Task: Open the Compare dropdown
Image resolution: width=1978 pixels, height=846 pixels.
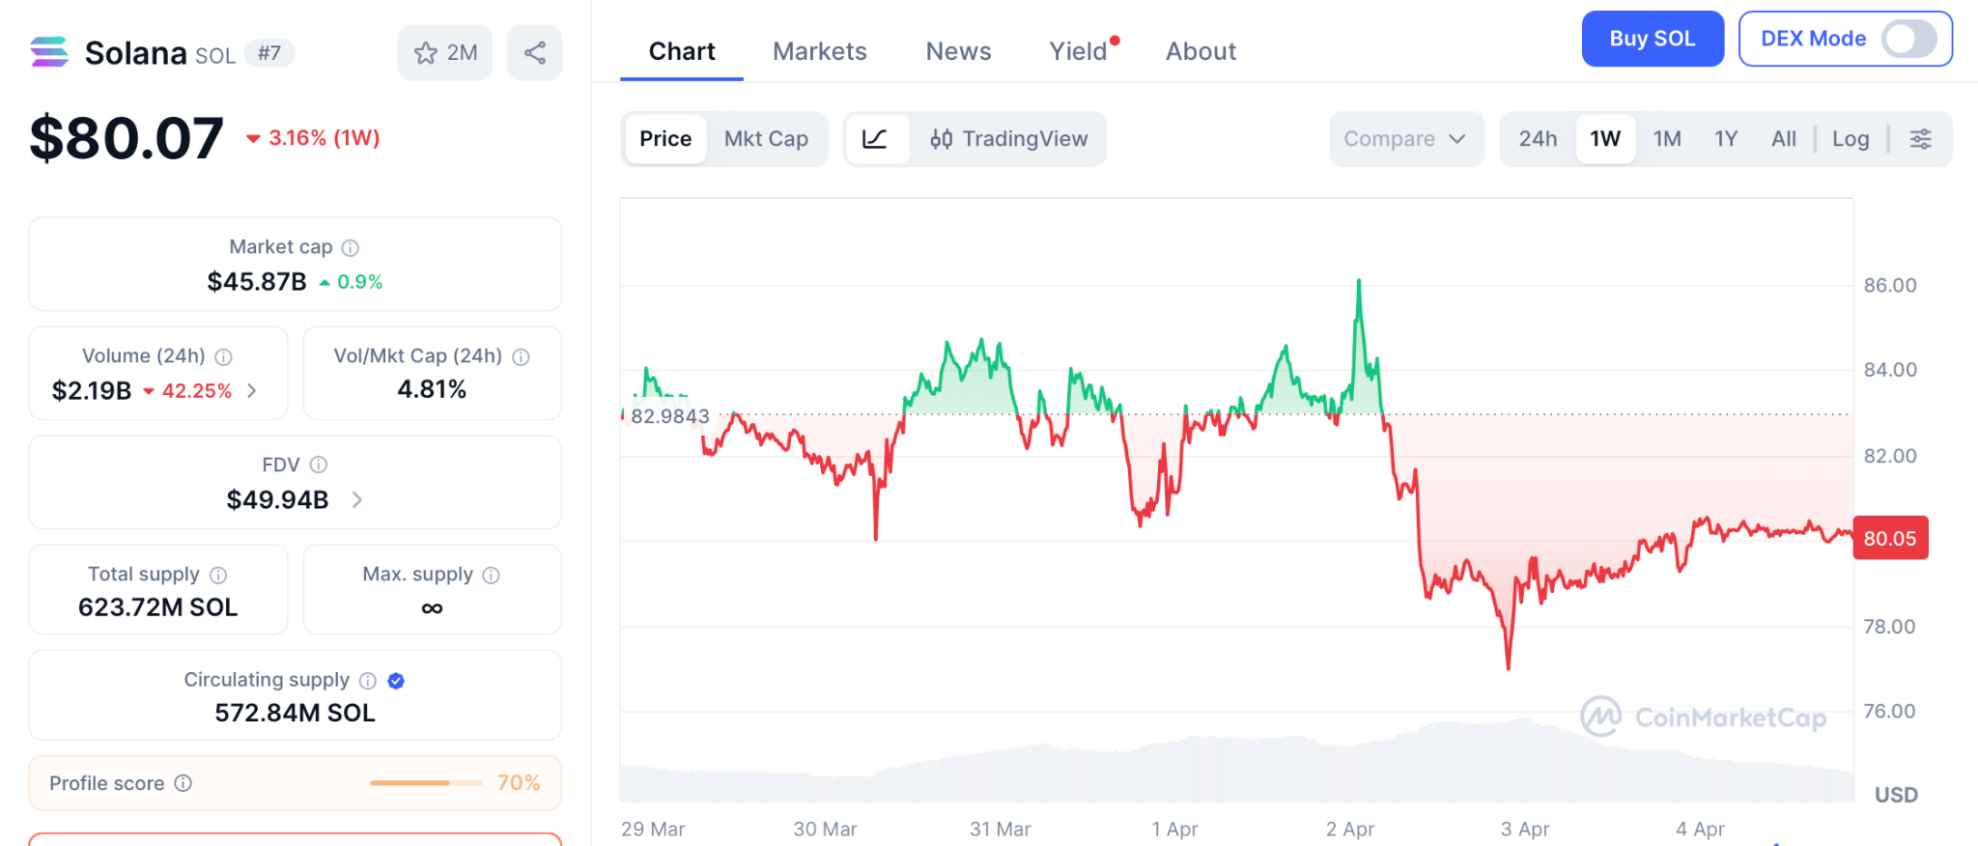Action: click(1405, 139)
